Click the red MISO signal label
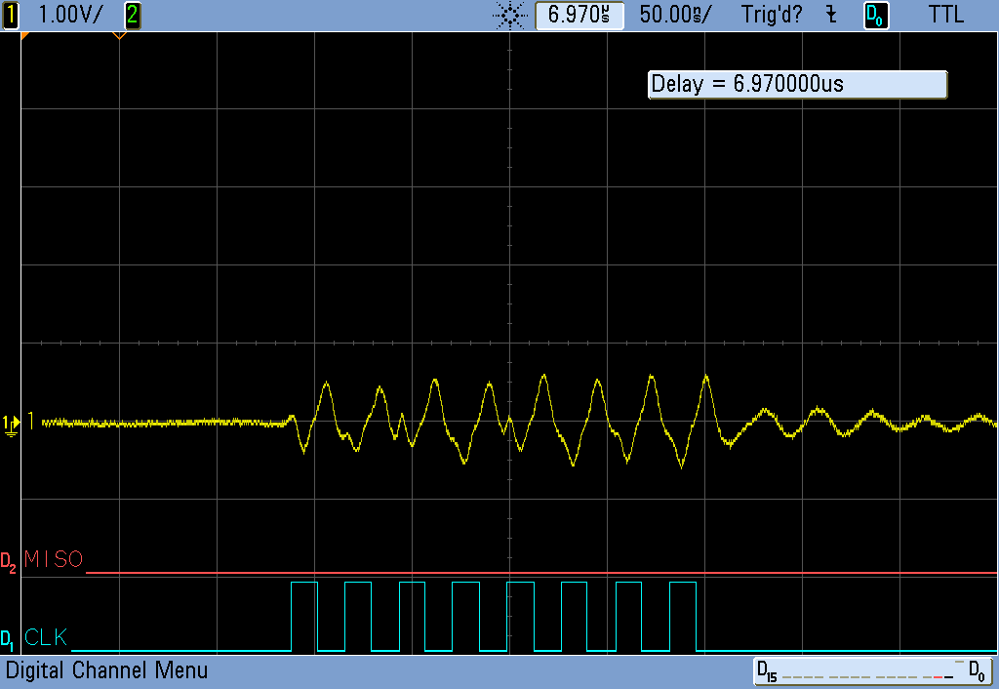Screen dimensions: 999x689 point(54,560)
